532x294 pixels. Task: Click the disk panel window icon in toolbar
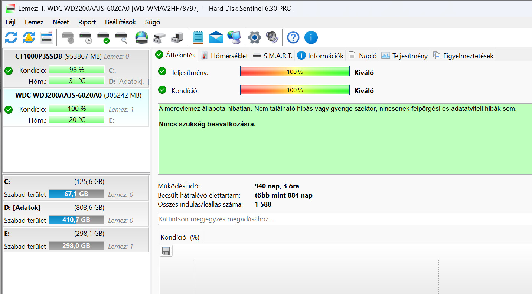tap(47, 37)
